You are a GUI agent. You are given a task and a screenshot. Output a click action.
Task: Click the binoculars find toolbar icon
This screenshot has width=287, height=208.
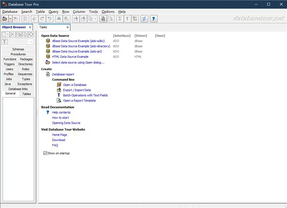pos(59,19)
